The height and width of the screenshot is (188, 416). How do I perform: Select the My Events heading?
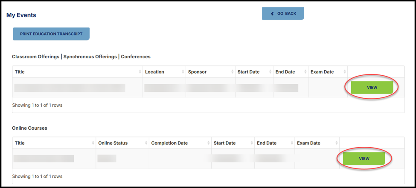tap(21, 15)
